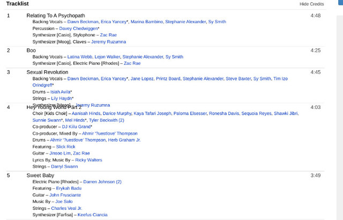Click the page's vertical scrollbar
343x220 pixels.
(x=339, y=107)
